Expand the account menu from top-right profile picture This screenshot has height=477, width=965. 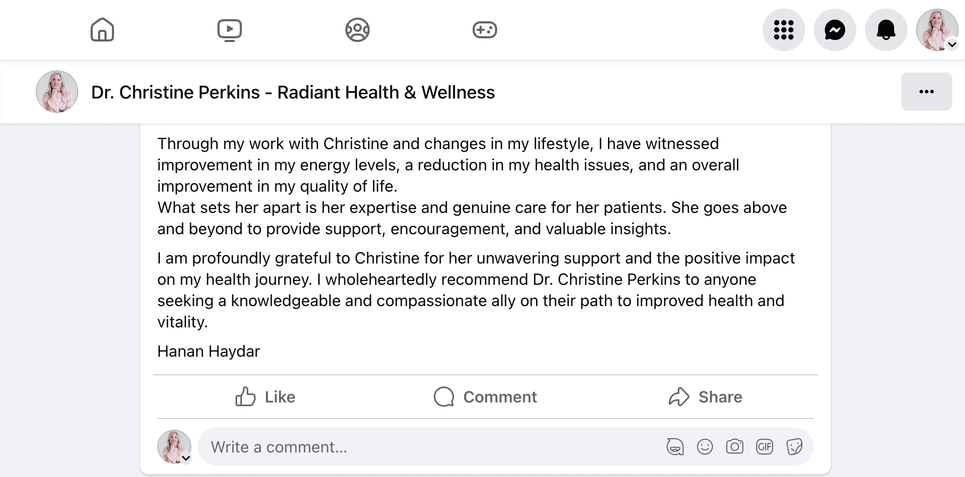tap(937, 30)
